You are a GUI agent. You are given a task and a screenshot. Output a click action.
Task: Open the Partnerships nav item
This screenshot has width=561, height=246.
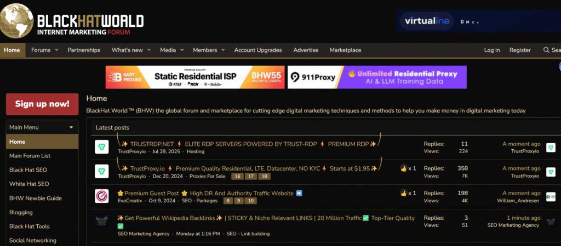84,50
